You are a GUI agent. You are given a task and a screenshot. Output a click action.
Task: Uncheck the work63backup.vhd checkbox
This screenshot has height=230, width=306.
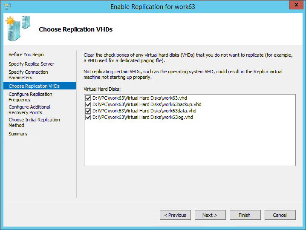tap(88, 105)
